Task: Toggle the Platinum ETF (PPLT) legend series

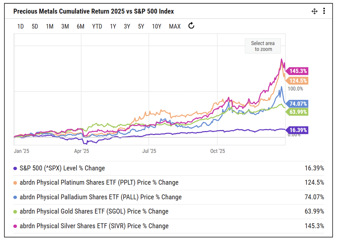Action: 99,183
